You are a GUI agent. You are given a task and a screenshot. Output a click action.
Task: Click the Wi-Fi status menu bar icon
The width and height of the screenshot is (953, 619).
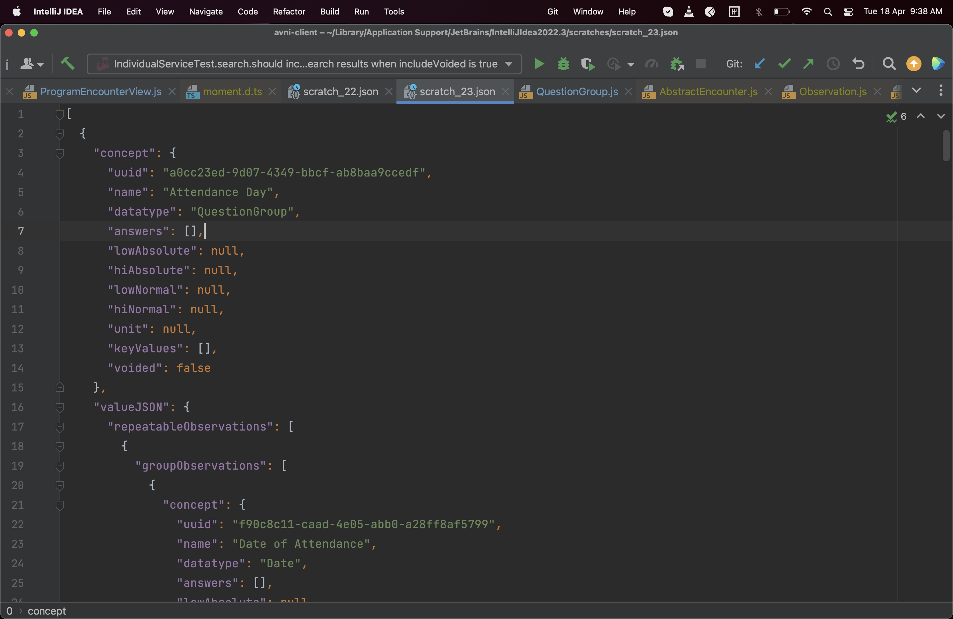pos(806,12)
